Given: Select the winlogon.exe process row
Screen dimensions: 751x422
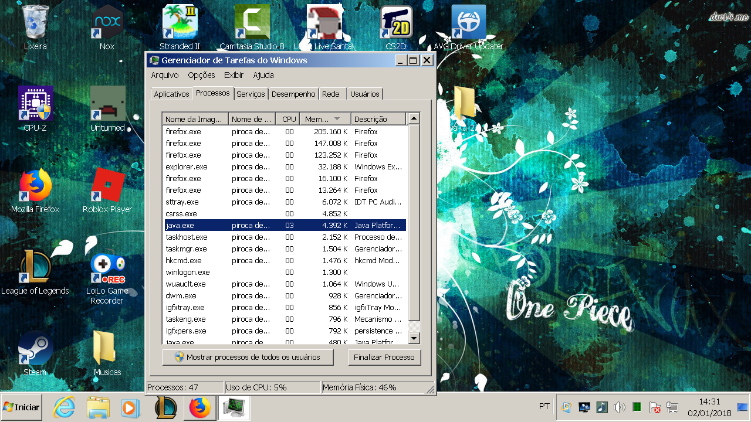Looking at the screenshot, I should pos(284,272).
